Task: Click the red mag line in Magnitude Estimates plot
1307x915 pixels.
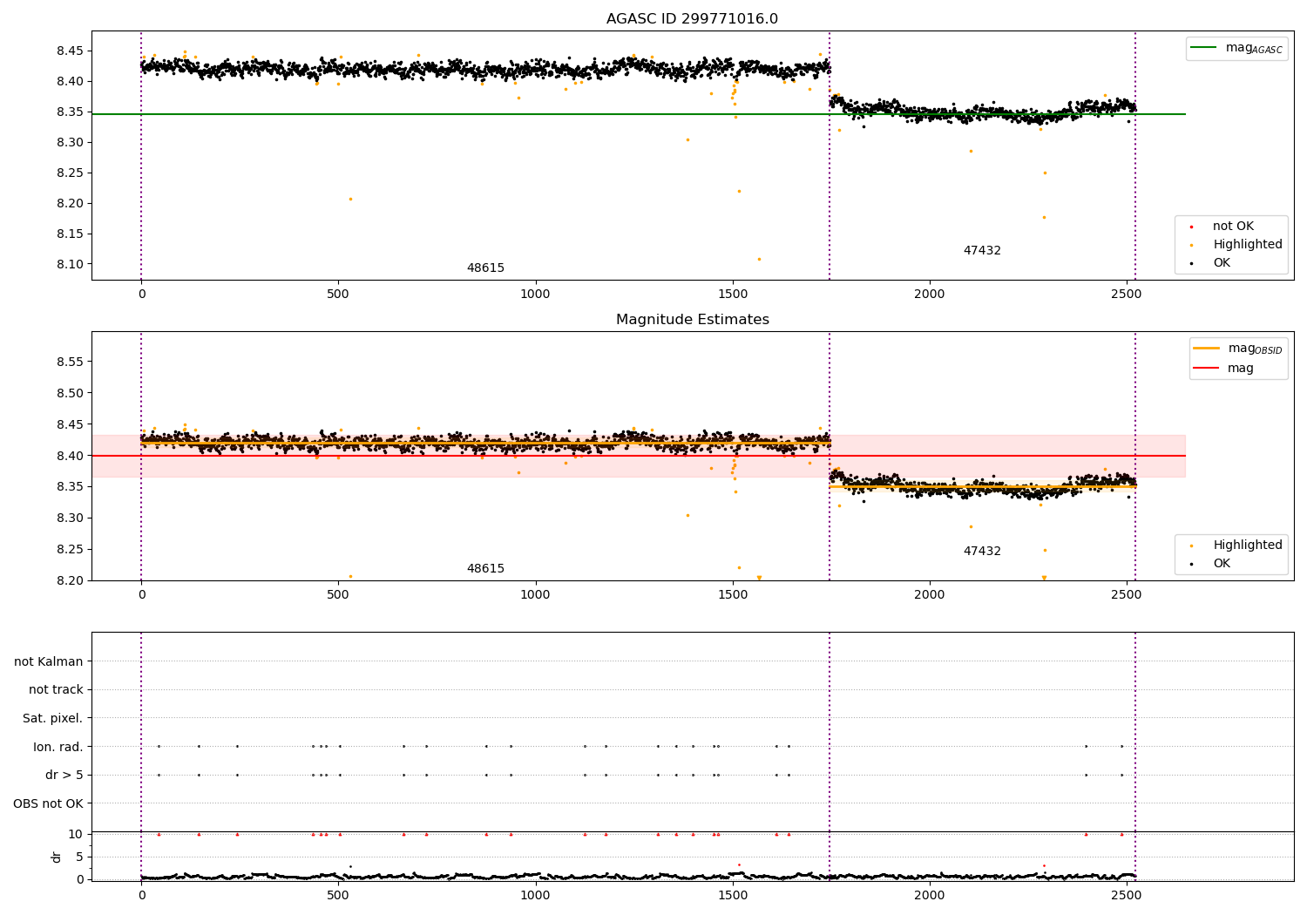Action: click(x=638, y=456)
